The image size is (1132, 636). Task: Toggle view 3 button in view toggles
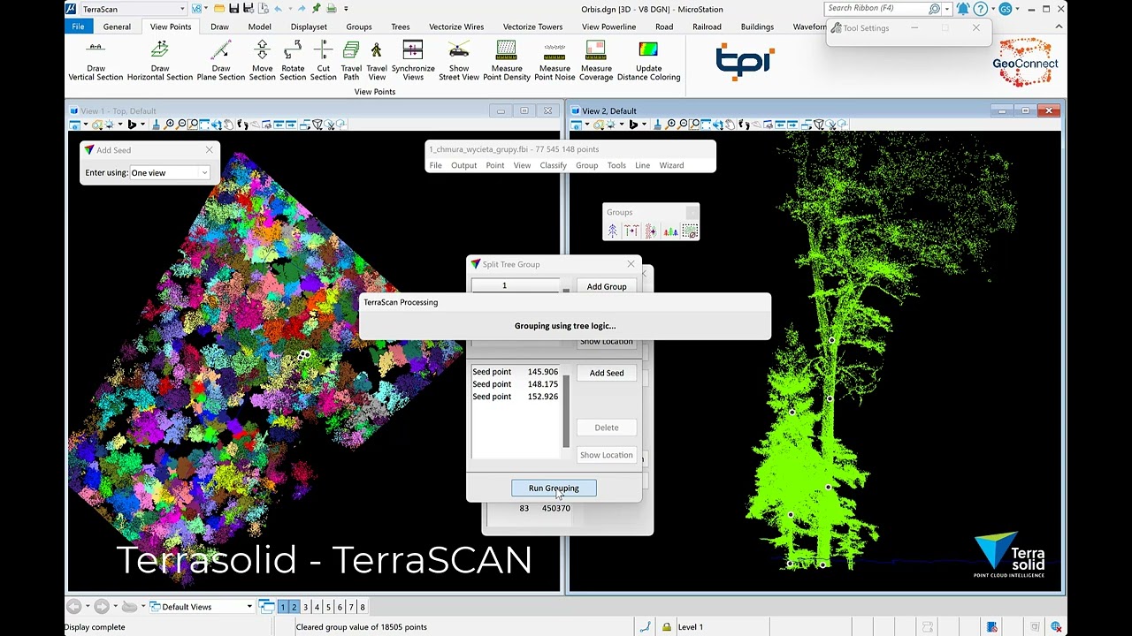[x=305, y=607]
